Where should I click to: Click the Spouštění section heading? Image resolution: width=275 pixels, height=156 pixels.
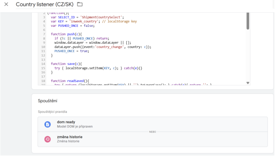point(48,101)
